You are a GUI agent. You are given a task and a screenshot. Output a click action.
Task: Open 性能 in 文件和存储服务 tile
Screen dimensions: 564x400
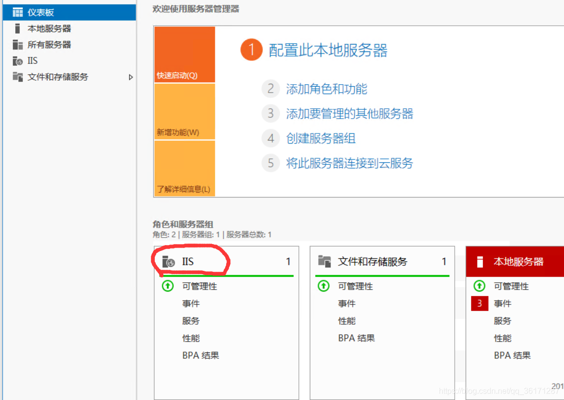(347, 321)
